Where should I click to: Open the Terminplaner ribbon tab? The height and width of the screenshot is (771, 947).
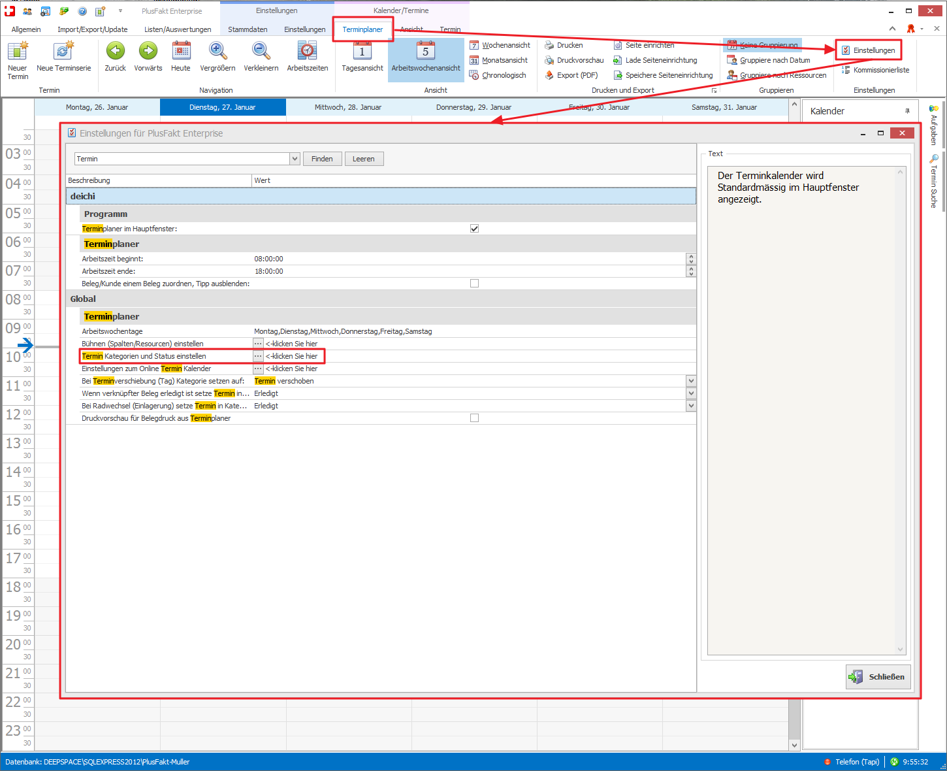click(362, 29)
